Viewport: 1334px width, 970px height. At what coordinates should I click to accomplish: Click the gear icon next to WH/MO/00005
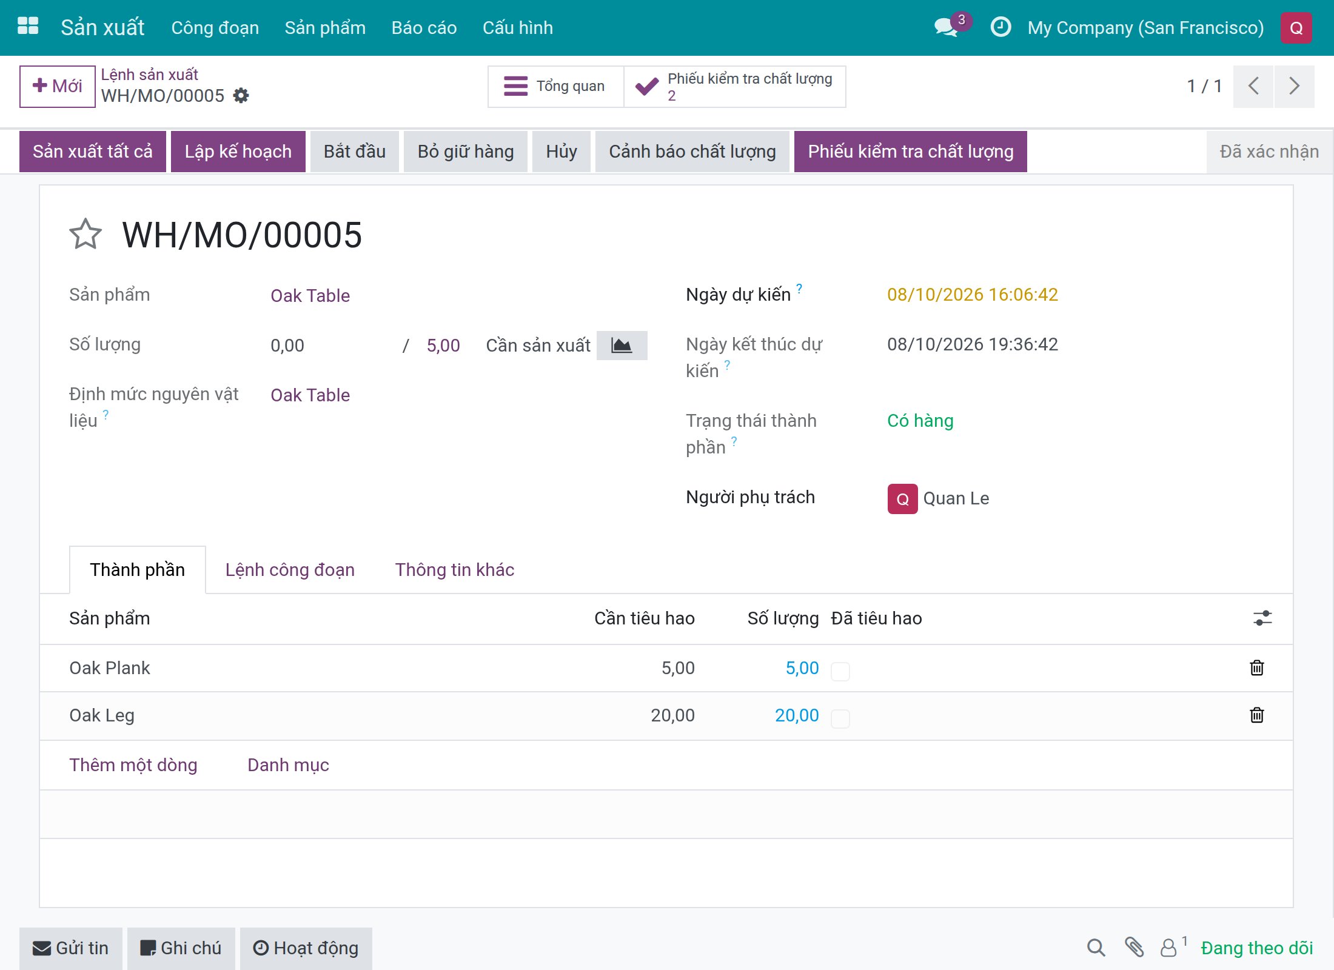[x=241, y=95]
